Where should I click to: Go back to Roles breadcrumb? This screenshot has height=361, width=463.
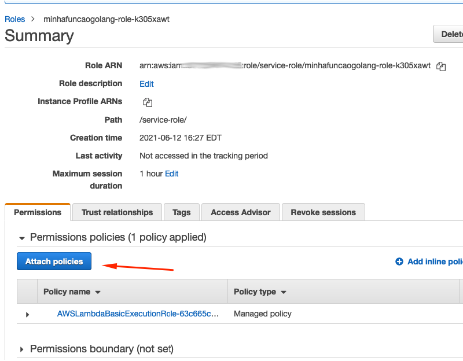click(x=15, y=19)
